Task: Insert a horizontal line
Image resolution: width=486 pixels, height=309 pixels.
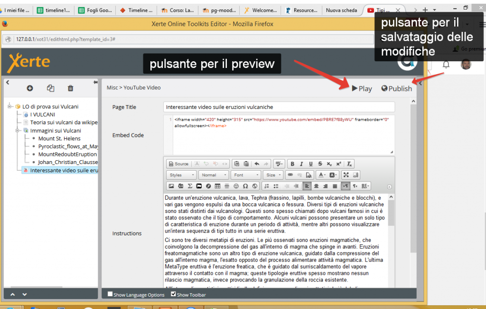Action: coord(227,186)
